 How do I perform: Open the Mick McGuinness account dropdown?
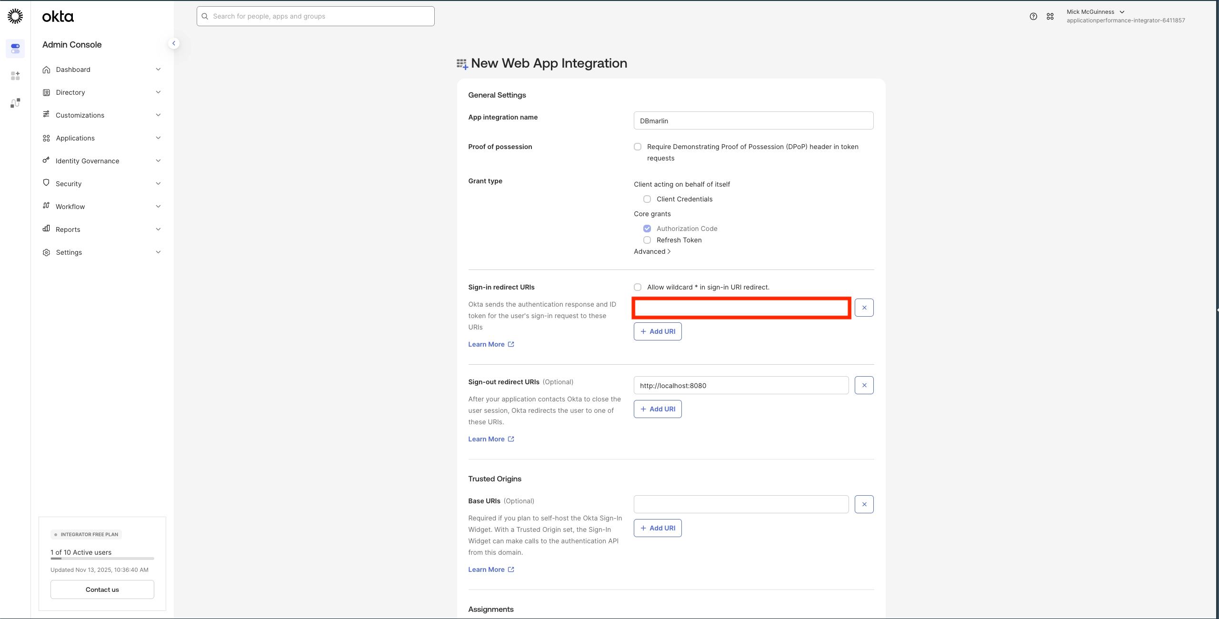point(1095,12)
